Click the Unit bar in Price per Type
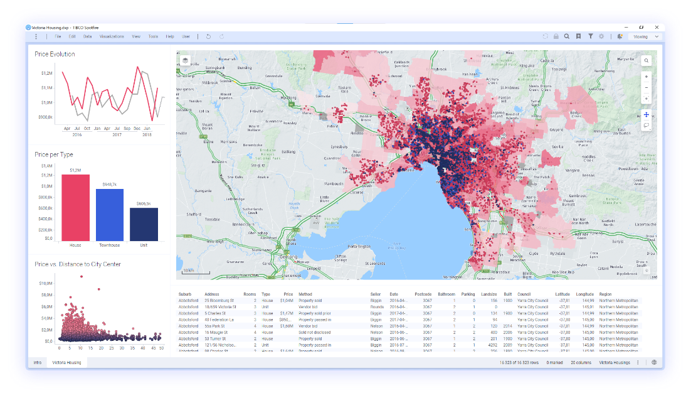The width and height of the screenshot is (691, 398). (x=144, y=224)
